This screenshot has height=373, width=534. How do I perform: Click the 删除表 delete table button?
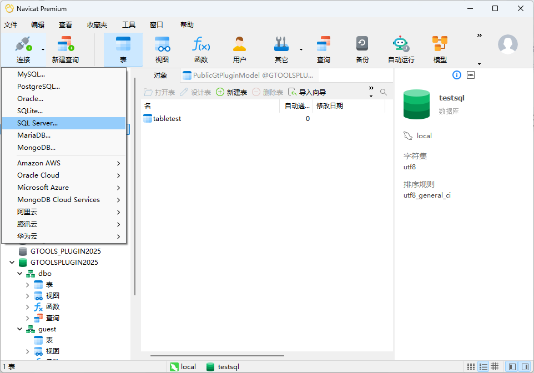[268, 92]
